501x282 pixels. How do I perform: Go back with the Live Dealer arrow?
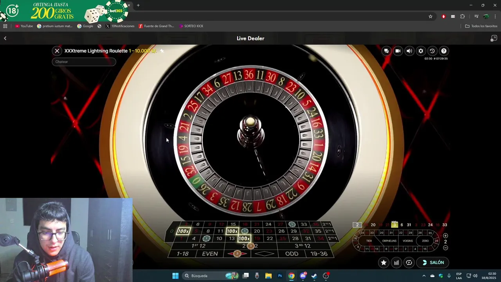[5, 38]
